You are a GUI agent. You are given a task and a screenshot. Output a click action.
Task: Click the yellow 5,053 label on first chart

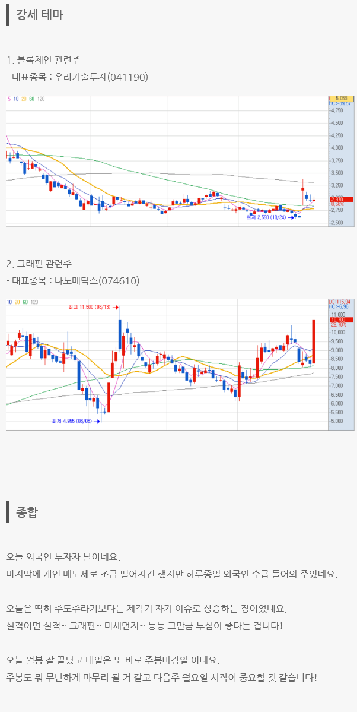(341, 98)
